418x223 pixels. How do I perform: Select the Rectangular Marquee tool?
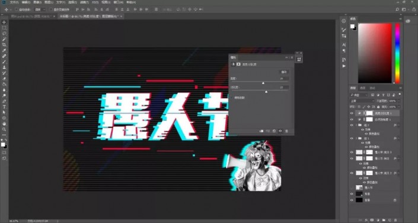4,28
